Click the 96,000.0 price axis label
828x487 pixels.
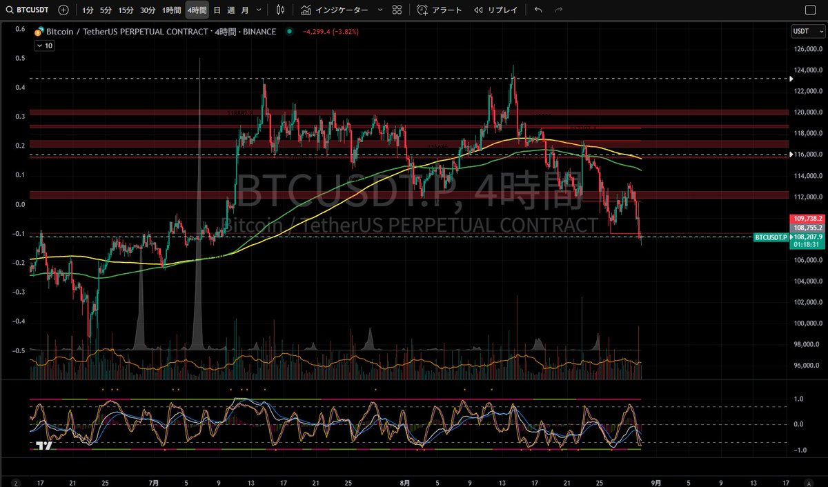pyautogui.click(x=806, y=366)
